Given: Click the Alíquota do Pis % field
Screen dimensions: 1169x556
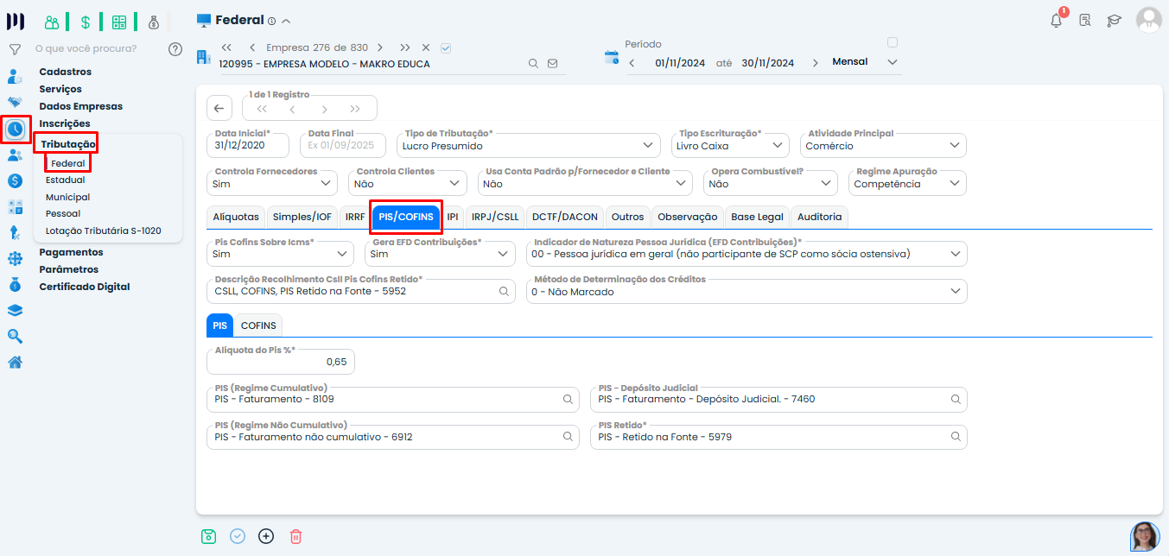Looking at the screenshot, I should 281,362.
